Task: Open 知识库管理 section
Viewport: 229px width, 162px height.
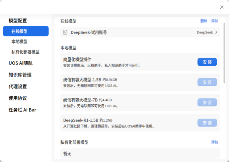Action: coord(20,75)
